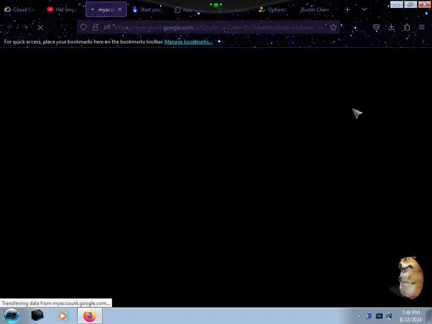This screenshot has width=432, height=324.
Task: Switch to the Cloud Console tab
Action: point(20,9)
